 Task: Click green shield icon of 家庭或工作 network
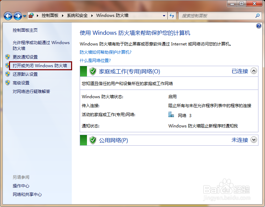(93, 71)
